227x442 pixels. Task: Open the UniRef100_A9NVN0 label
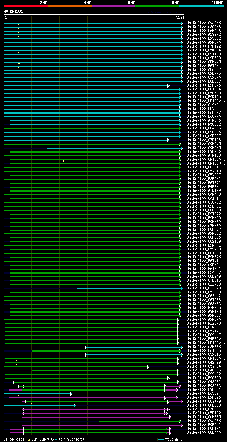click(204, 319)
